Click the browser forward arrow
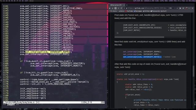196x110 pixels. click(x=119, y=8)
